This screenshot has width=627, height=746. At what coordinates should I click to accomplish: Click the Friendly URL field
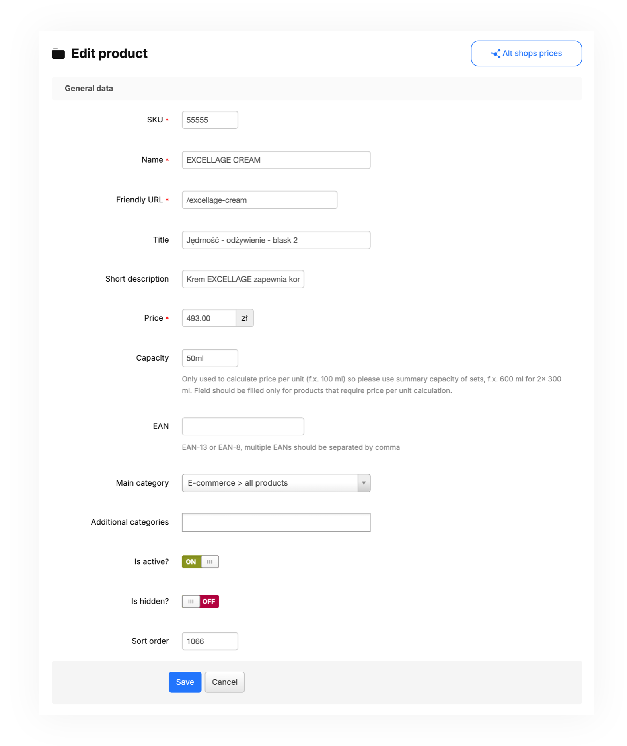[259, 200]
